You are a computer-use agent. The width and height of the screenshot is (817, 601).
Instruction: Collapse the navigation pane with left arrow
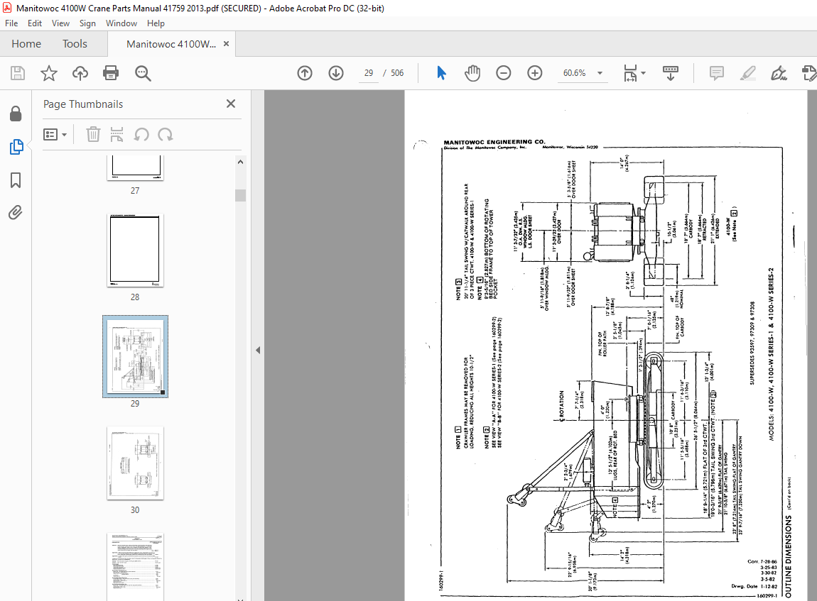tap(258, 351)
